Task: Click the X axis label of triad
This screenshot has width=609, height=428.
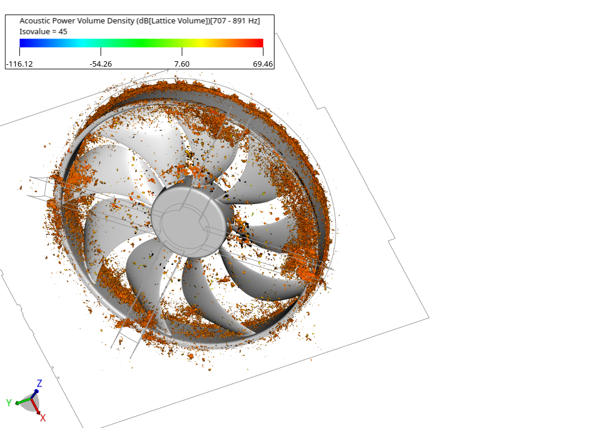Action: click(x=43, y=418)
